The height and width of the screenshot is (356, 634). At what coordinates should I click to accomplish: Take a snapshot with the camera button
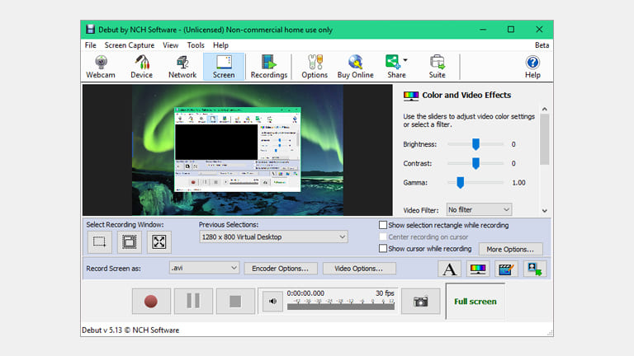pyautogui.click(x=420, y=301)
